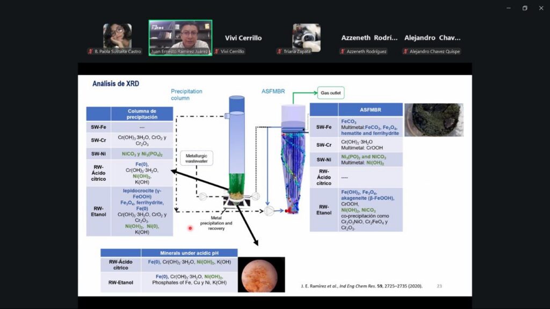Click Triana Zapata's profile picture

pos(306,36)
